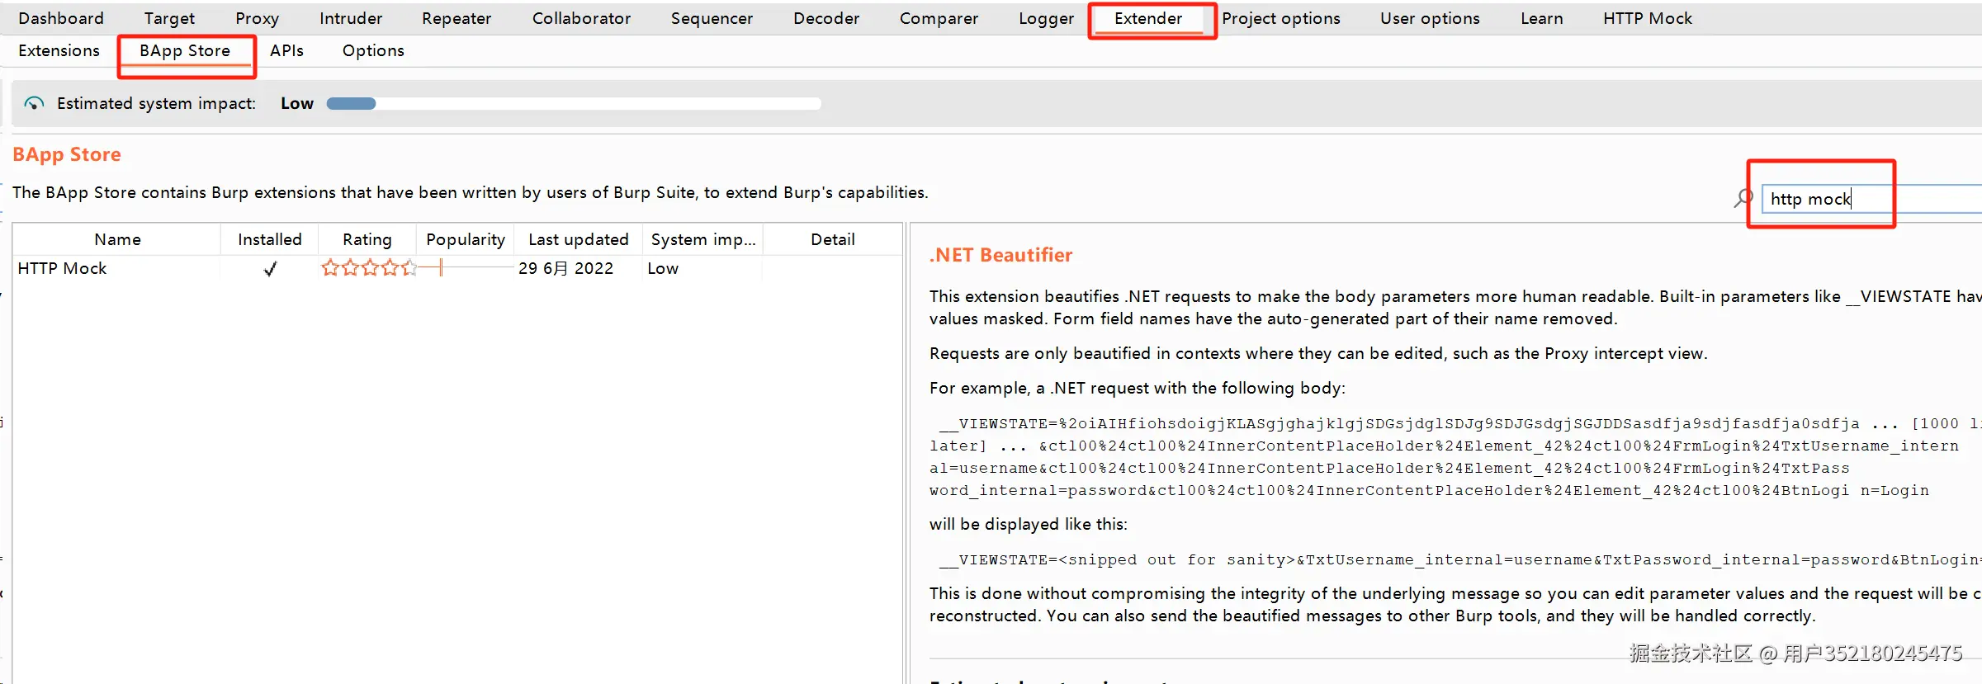Focus the BApp search field containing 'http mock'
The image size is (1982, 684).
point(1871,198)
